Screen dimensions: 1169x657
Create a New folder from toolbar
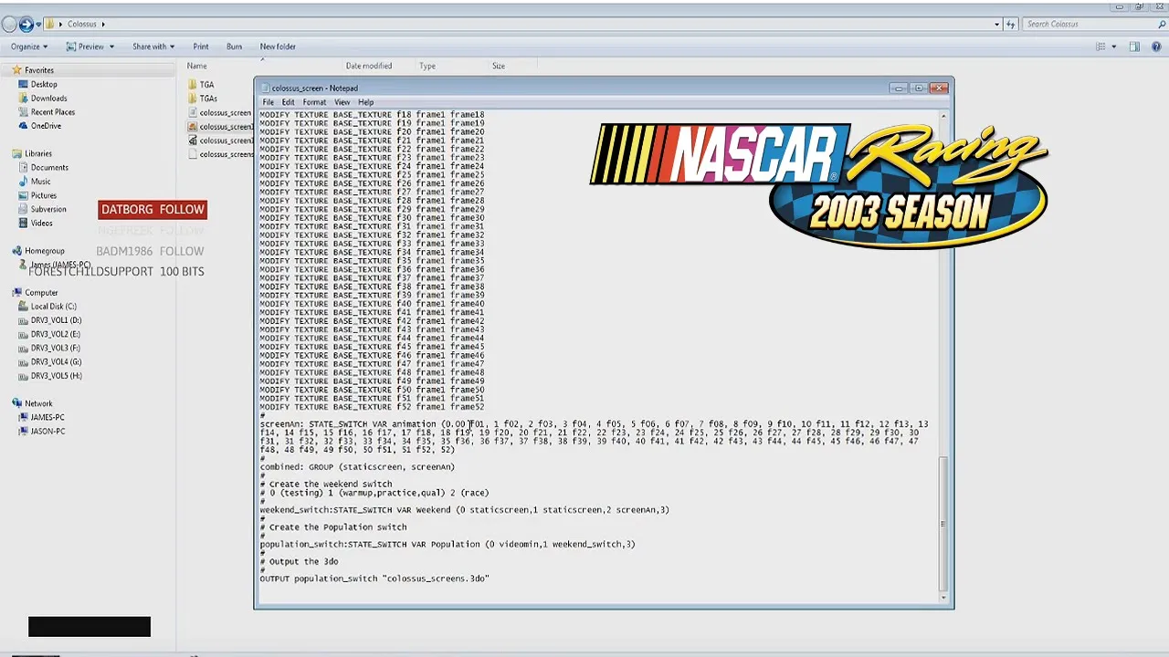click(x=278, y=47)
